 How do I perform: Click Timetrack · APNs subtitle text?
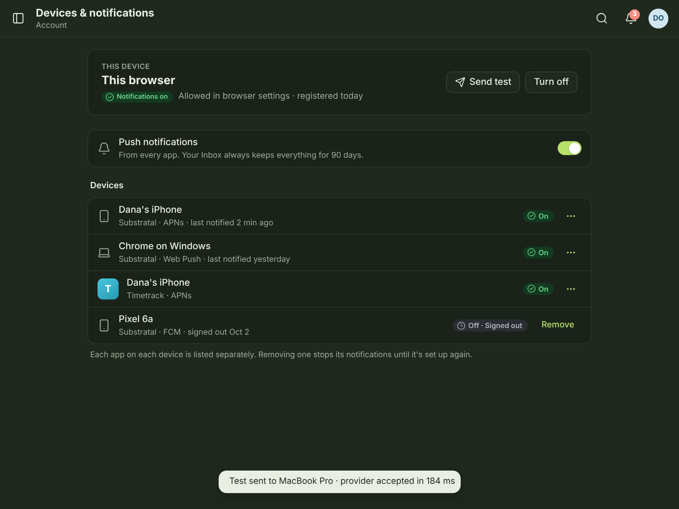[159, 296]
